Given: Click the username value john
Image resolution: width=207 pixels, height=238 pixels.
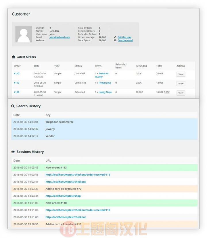Looking at the screenshot, I should pos(52,34).
